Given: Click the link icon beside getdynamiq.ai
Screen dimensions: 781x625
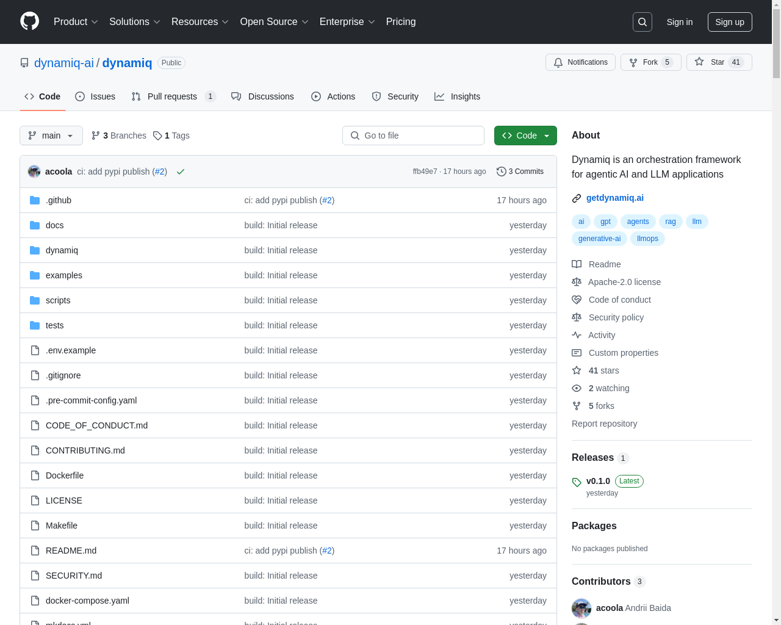Looking at the screenshot, I should click(x=577, y=198).
